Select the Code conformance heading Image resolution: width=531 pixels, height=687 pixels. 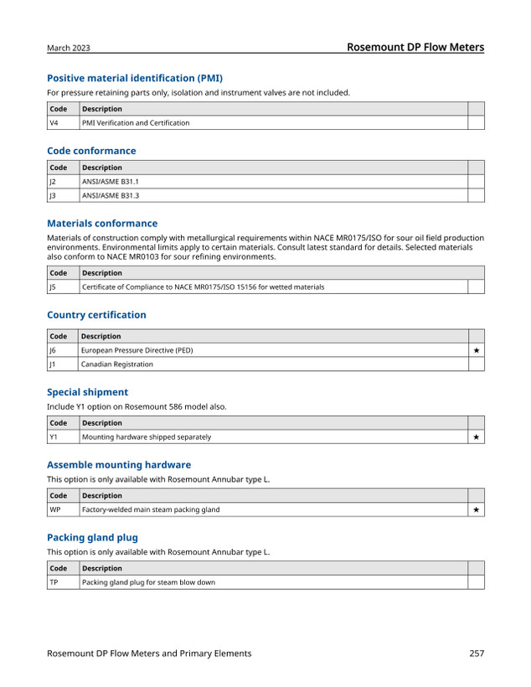[91, 151]
